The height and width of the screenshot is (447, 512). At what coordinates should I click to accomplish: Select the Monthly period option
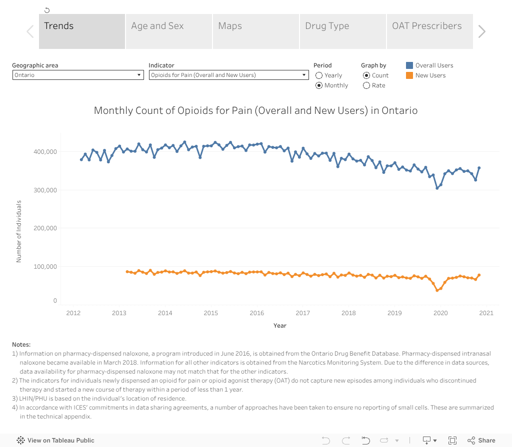coord(319,85)
